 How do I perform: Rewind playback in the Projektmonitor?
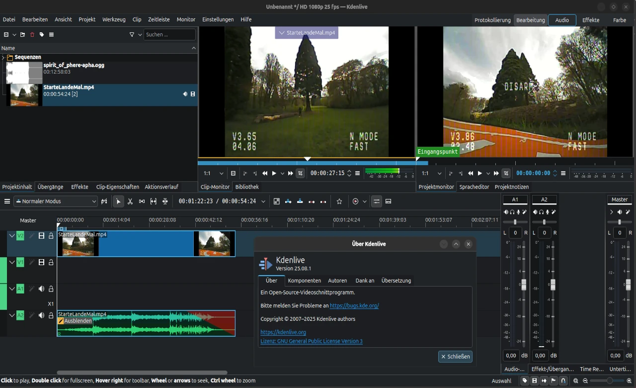coord(471,173)
